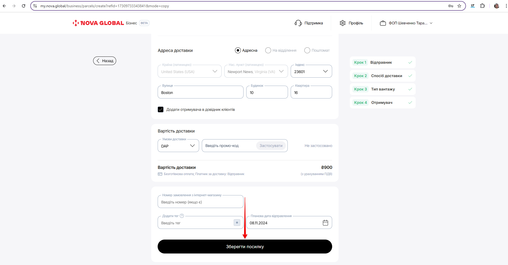Screen dimensions: 508x265
Task: Uncheck Додати отримувача в довідник клієнтів
Action: point(161,109)
